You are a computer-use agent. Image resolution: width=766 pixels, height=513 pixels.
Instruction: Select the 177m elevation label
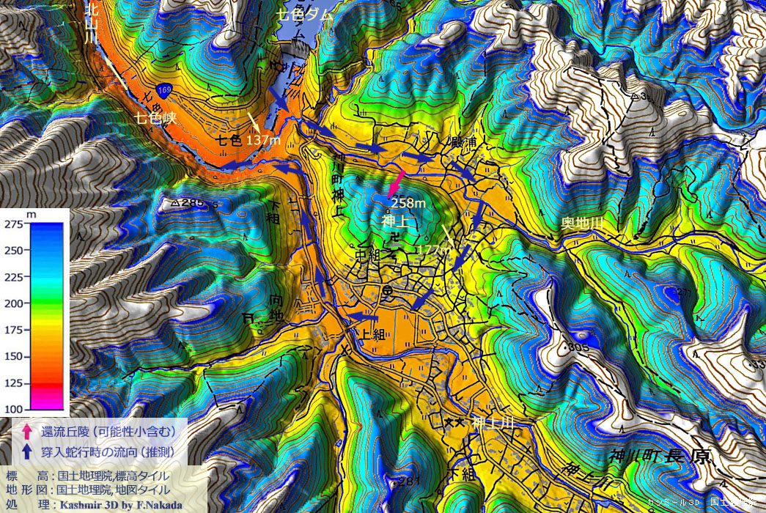[x=434, y=251]
